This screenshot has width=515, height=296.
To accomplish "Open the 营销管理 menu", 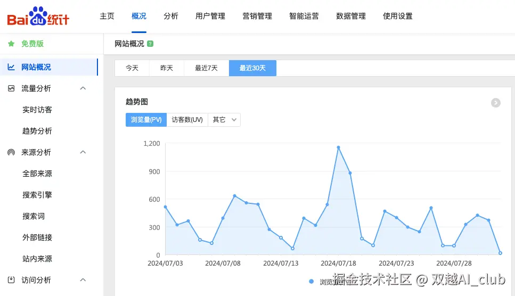I will coord(257,16).
